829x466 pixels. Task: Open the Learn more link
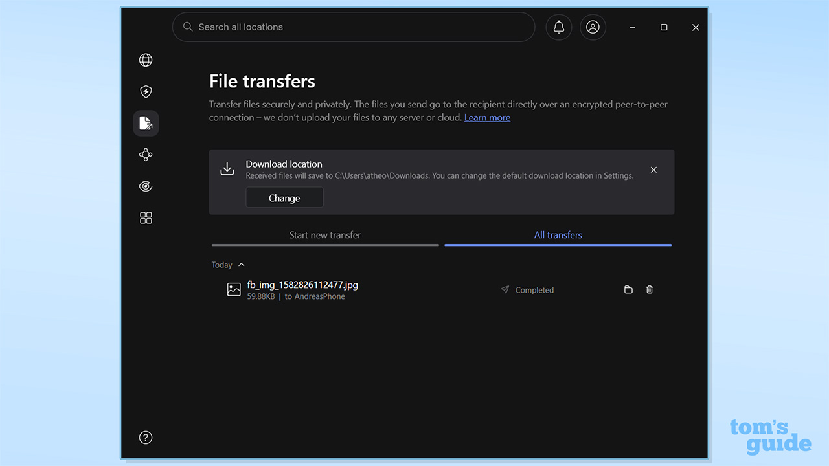[x=487, y=117]
